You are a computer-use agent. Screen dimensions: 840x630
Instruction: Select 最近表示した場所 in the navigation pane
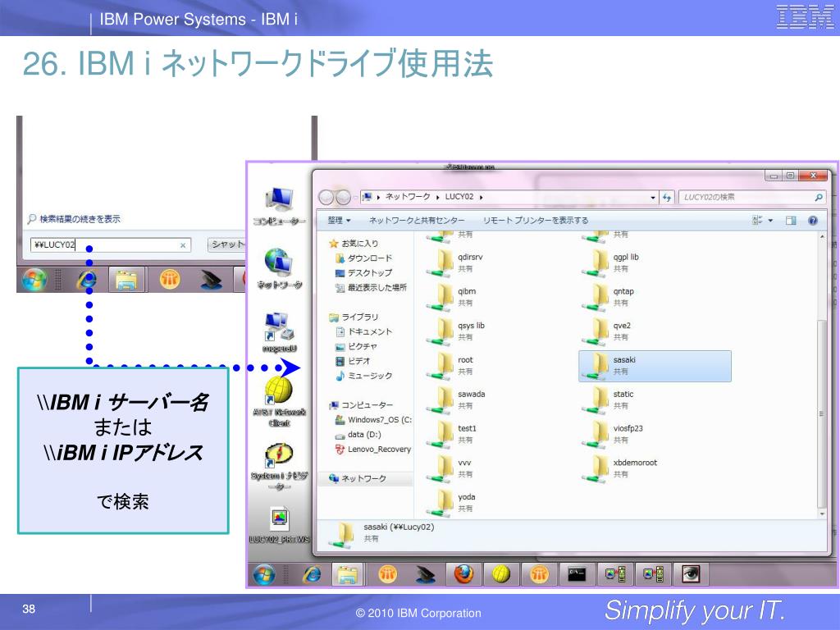tap(371, 288)
